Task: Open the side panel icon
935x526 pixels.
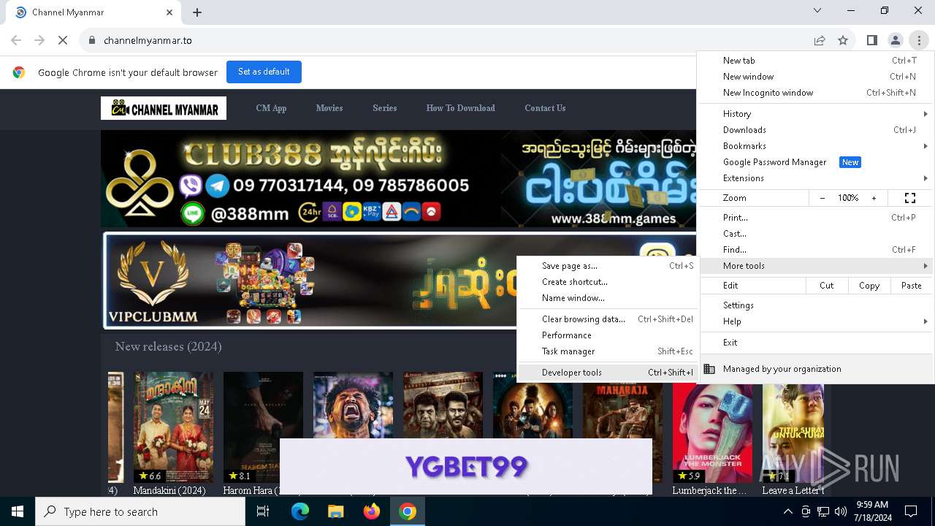Action: (x=871, y=40)
